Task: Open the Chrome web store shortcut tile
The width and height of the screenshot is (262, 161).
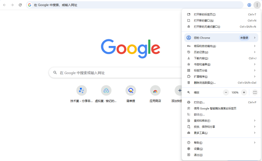Action: click(x=155, y=91)
